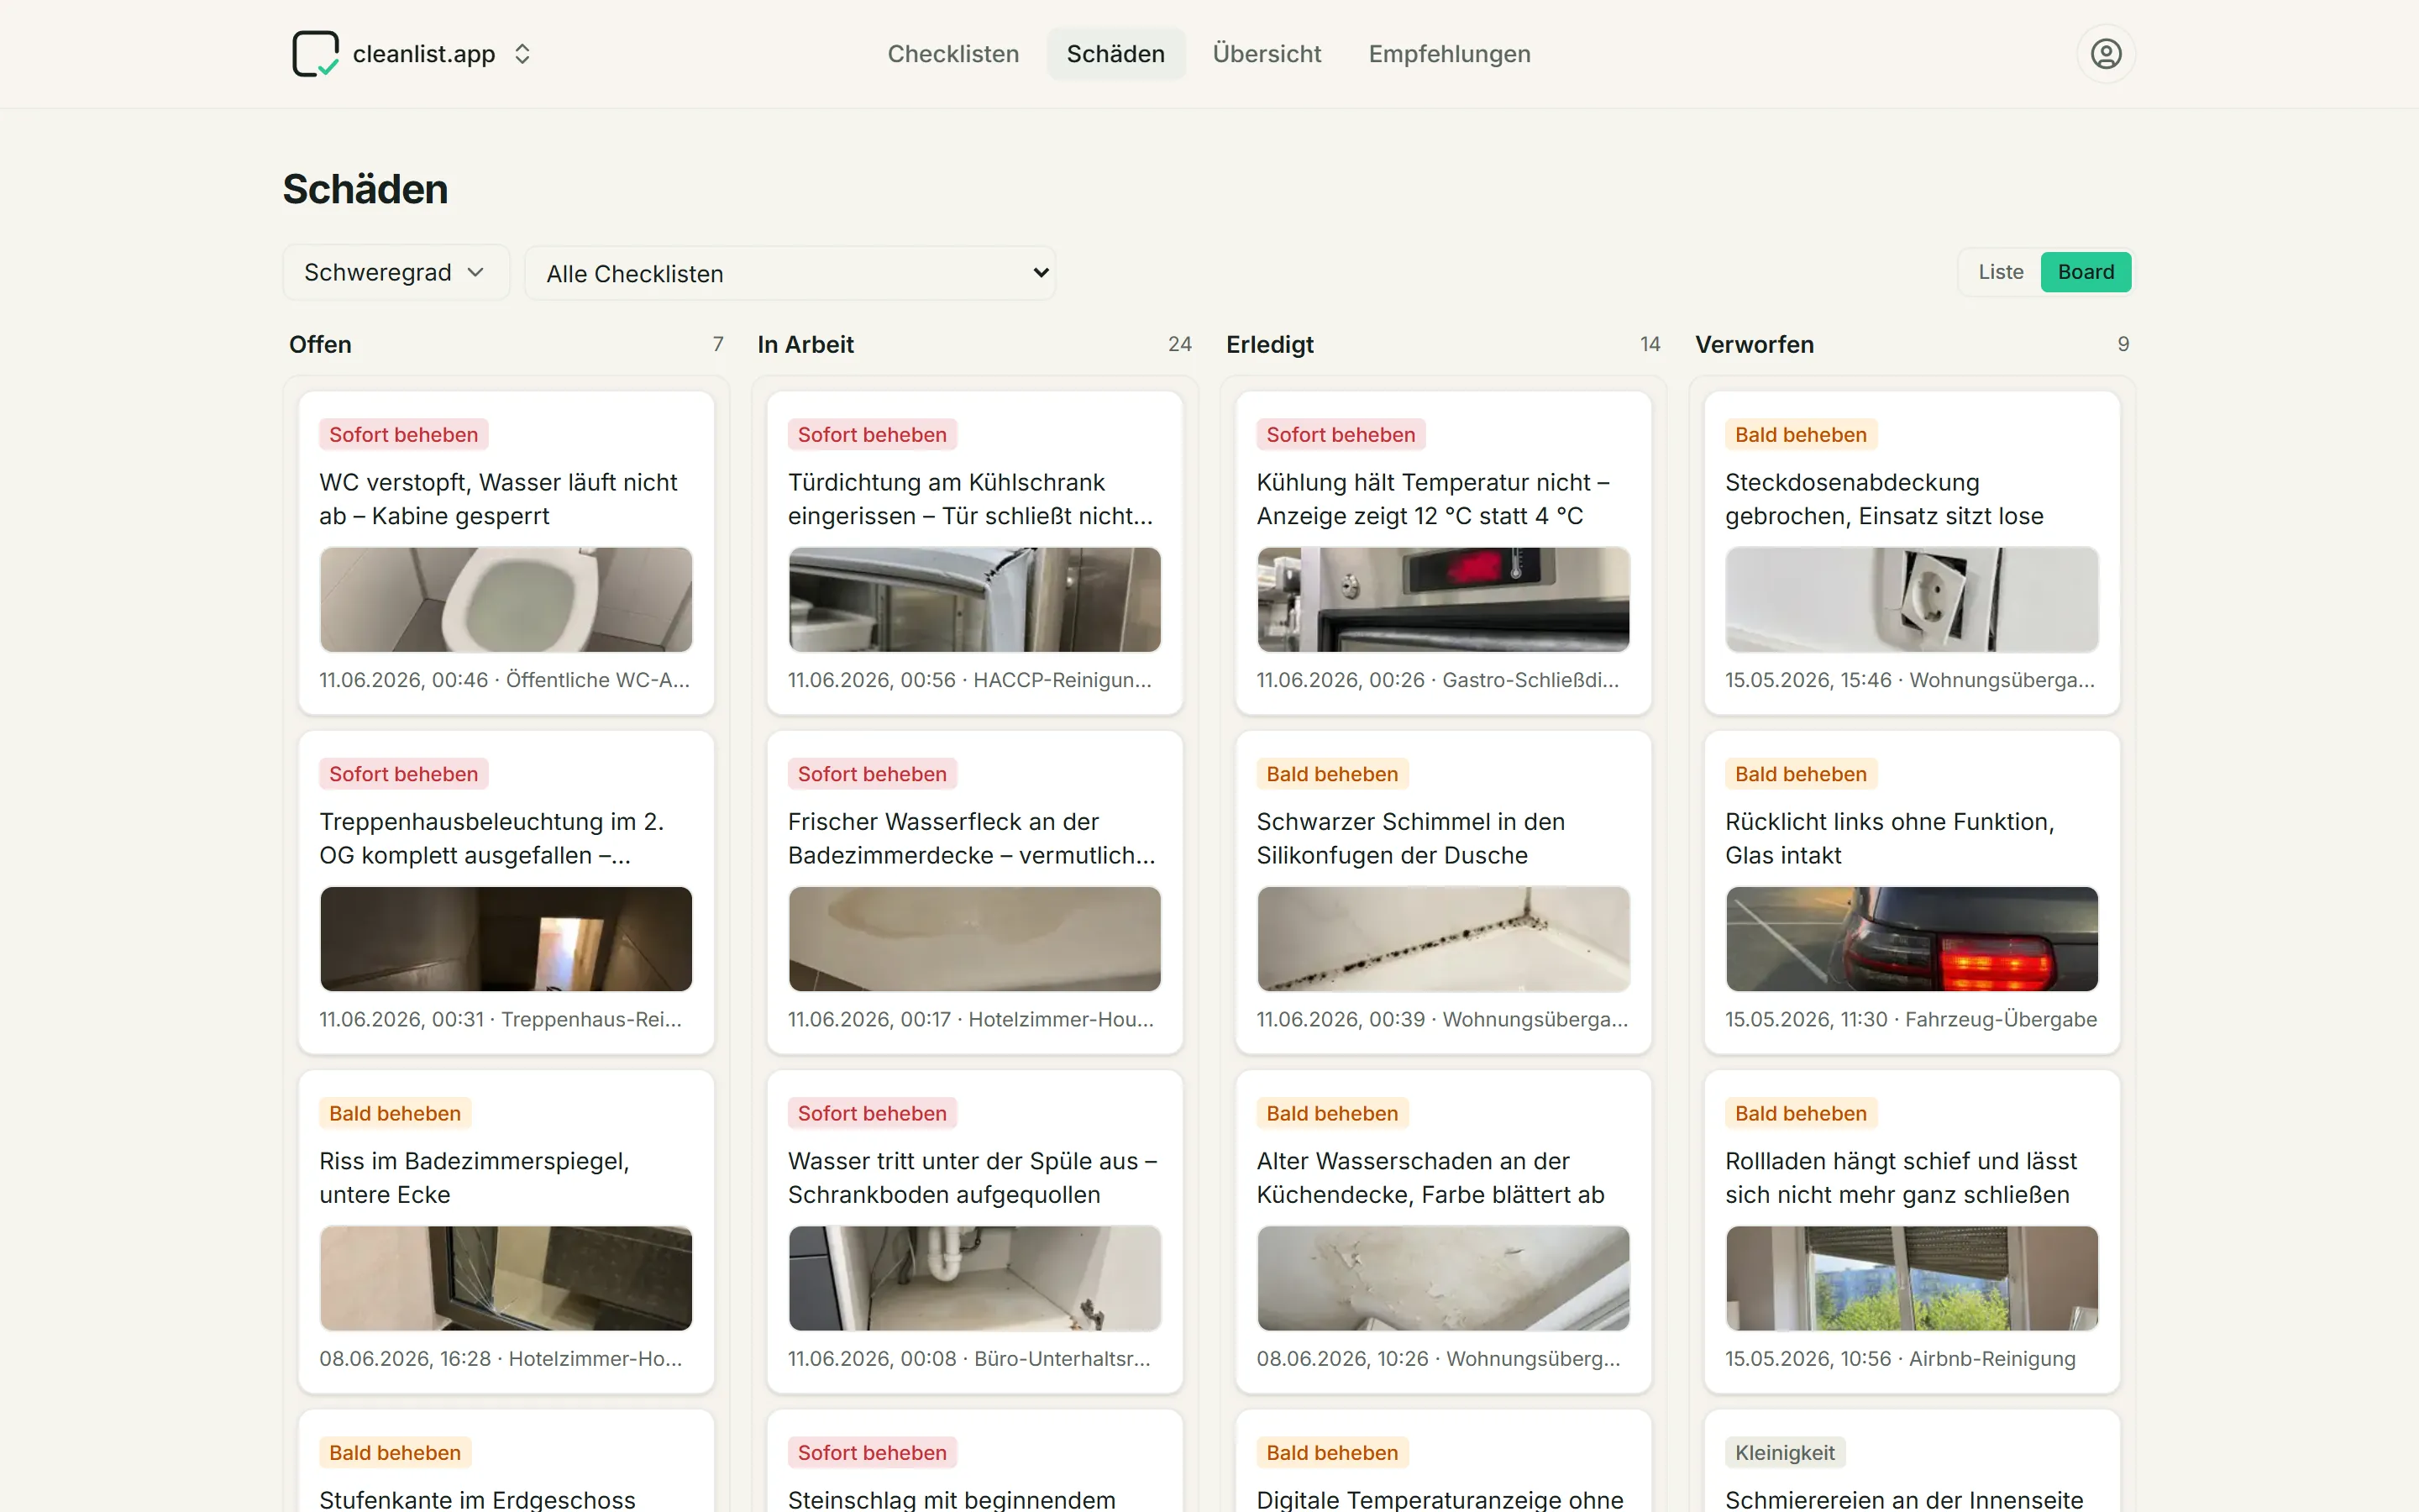Image resolution: width=2419 pixels, height=1512 pixels.
Task: Click 'Sofort beheben' badge on WC verstopft card
Action: [403, 434]
